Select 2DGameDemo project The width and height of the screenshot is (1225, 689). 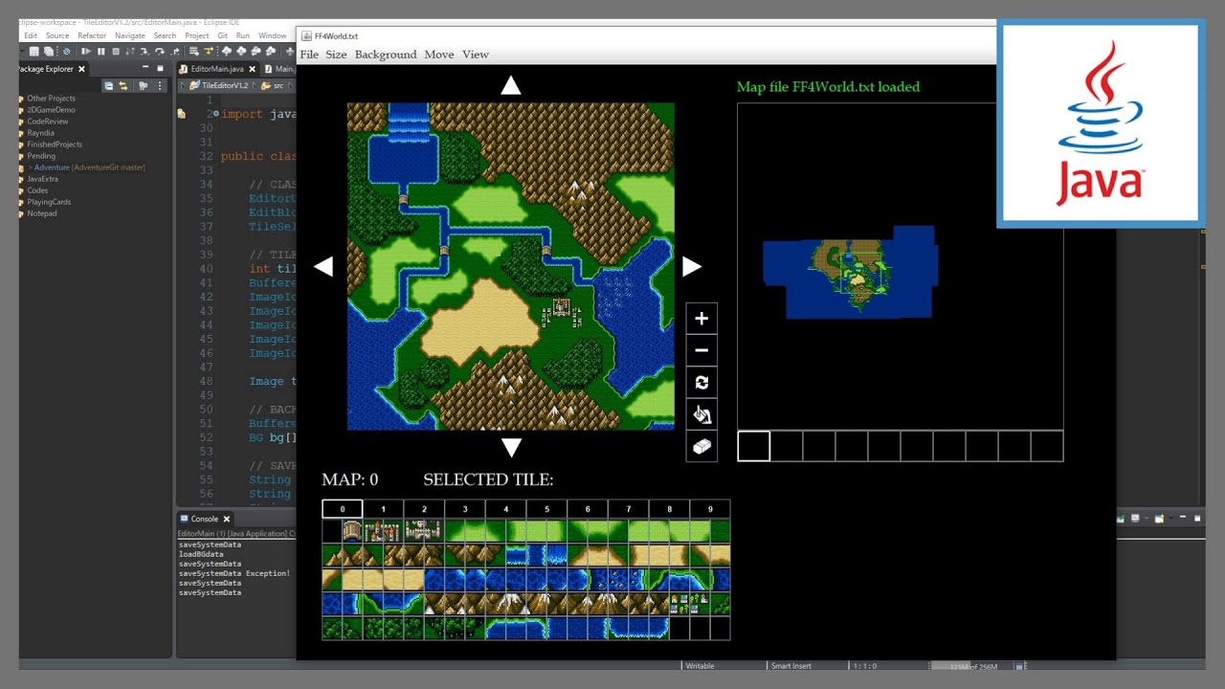(x=51, y=110)
